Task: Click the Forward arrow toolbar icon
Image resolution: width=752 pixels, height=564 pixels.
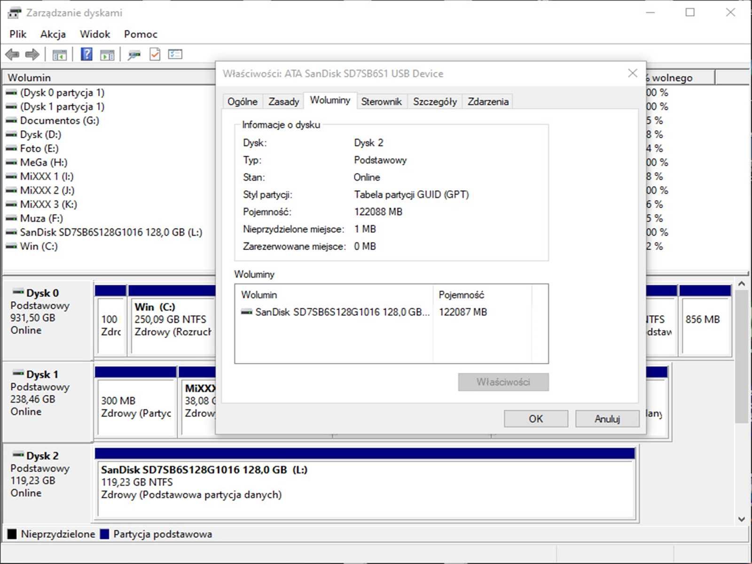Action: [x=32, y=55]
